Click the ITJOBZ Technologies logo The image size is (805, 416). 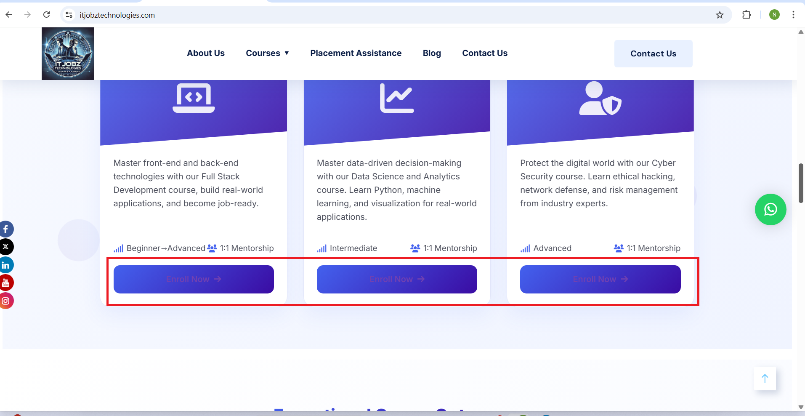pos(68,53)
